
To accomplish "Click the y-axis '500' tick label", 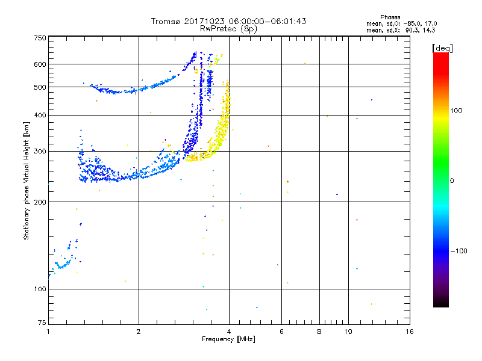I will tap(40, 87).
